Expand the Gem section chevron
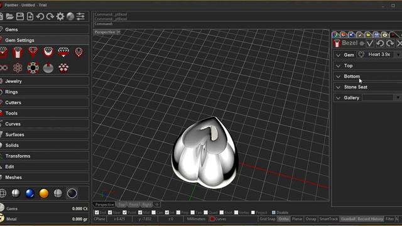This screenshot has height=226, width=402. click(x=338, y=55)
